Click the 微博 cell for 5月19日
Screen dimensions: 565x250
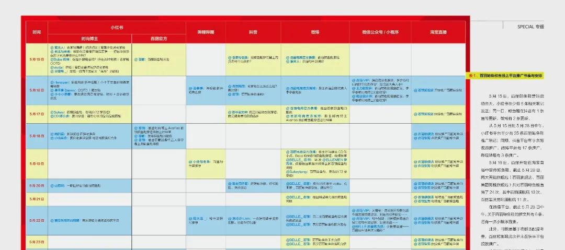pos(315,164)
